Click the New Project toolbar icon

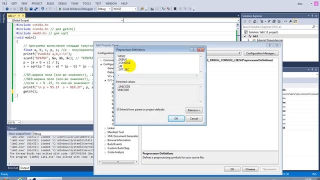[x=21, y=9]
